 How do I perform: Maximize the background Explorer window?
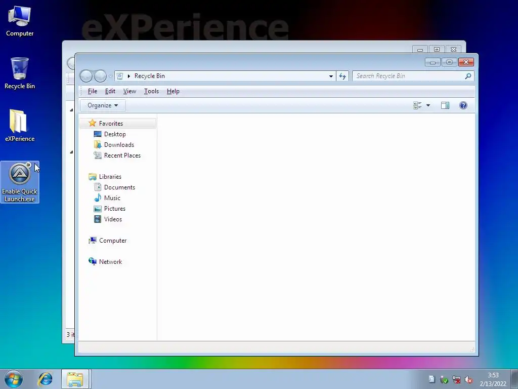pyautogui.click(x=437, y=50)
